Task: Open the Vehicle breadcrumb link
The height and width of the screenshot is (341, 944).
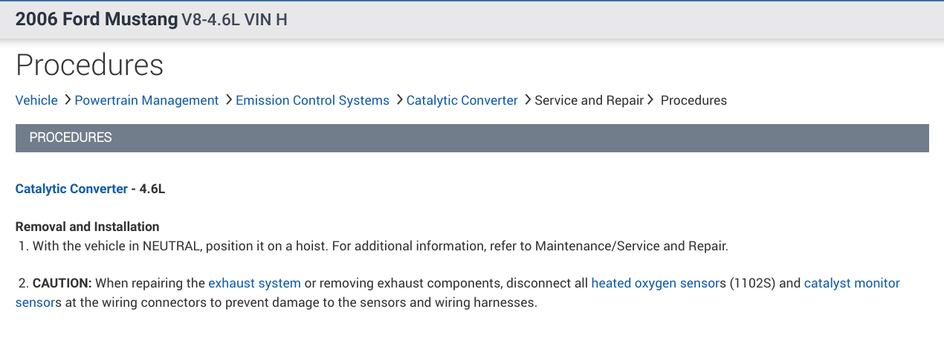Action: point(36,100)
